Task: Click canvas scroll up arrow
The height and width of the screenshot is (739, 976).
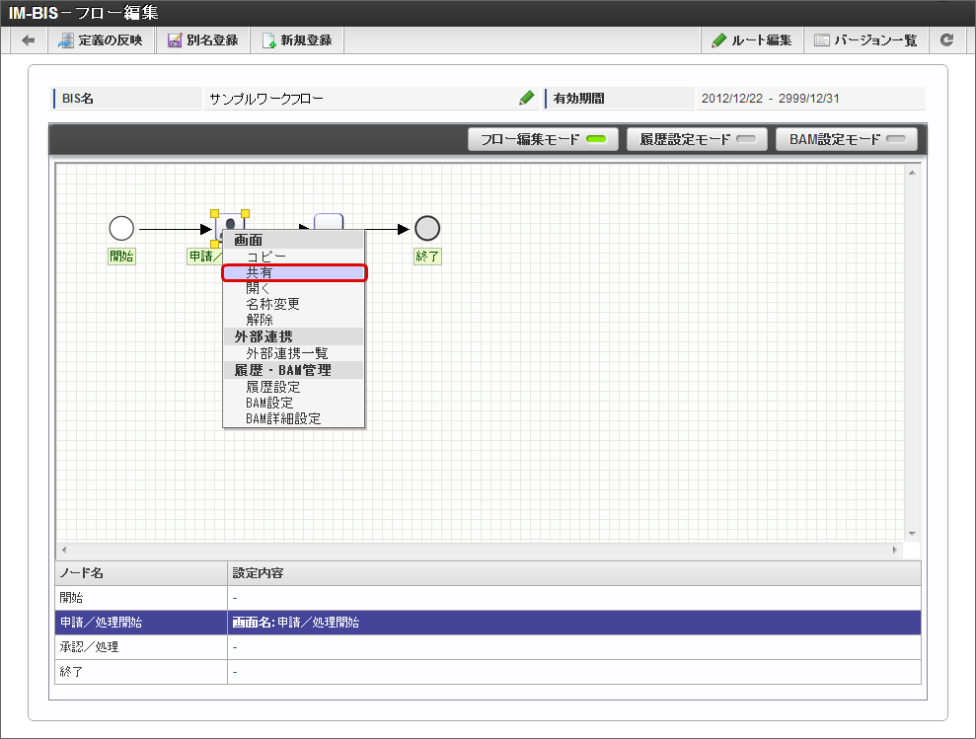Action: point(912,173)
